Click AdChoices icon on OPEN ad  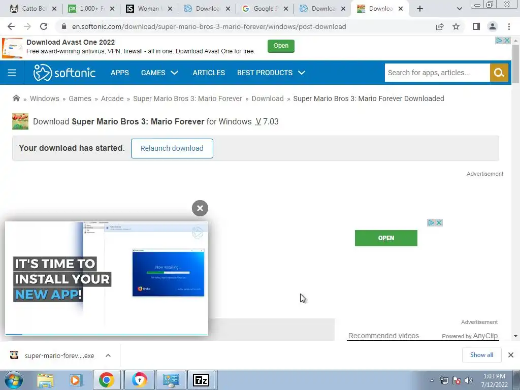click(431, 222)
